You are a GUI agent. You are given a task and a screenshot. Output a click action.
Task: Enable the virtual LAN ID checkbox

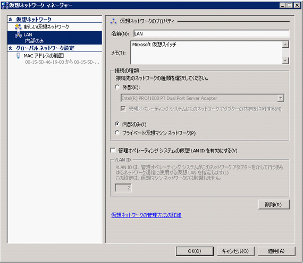click(113, 150)
